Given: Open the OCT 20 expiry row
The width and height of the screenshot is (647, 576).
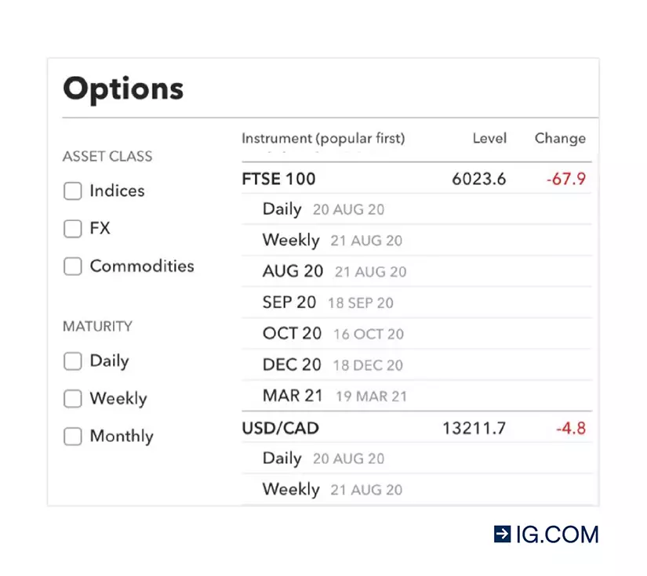Looking at the screenshot, I should pyautogui.click(x=333, y=334).
